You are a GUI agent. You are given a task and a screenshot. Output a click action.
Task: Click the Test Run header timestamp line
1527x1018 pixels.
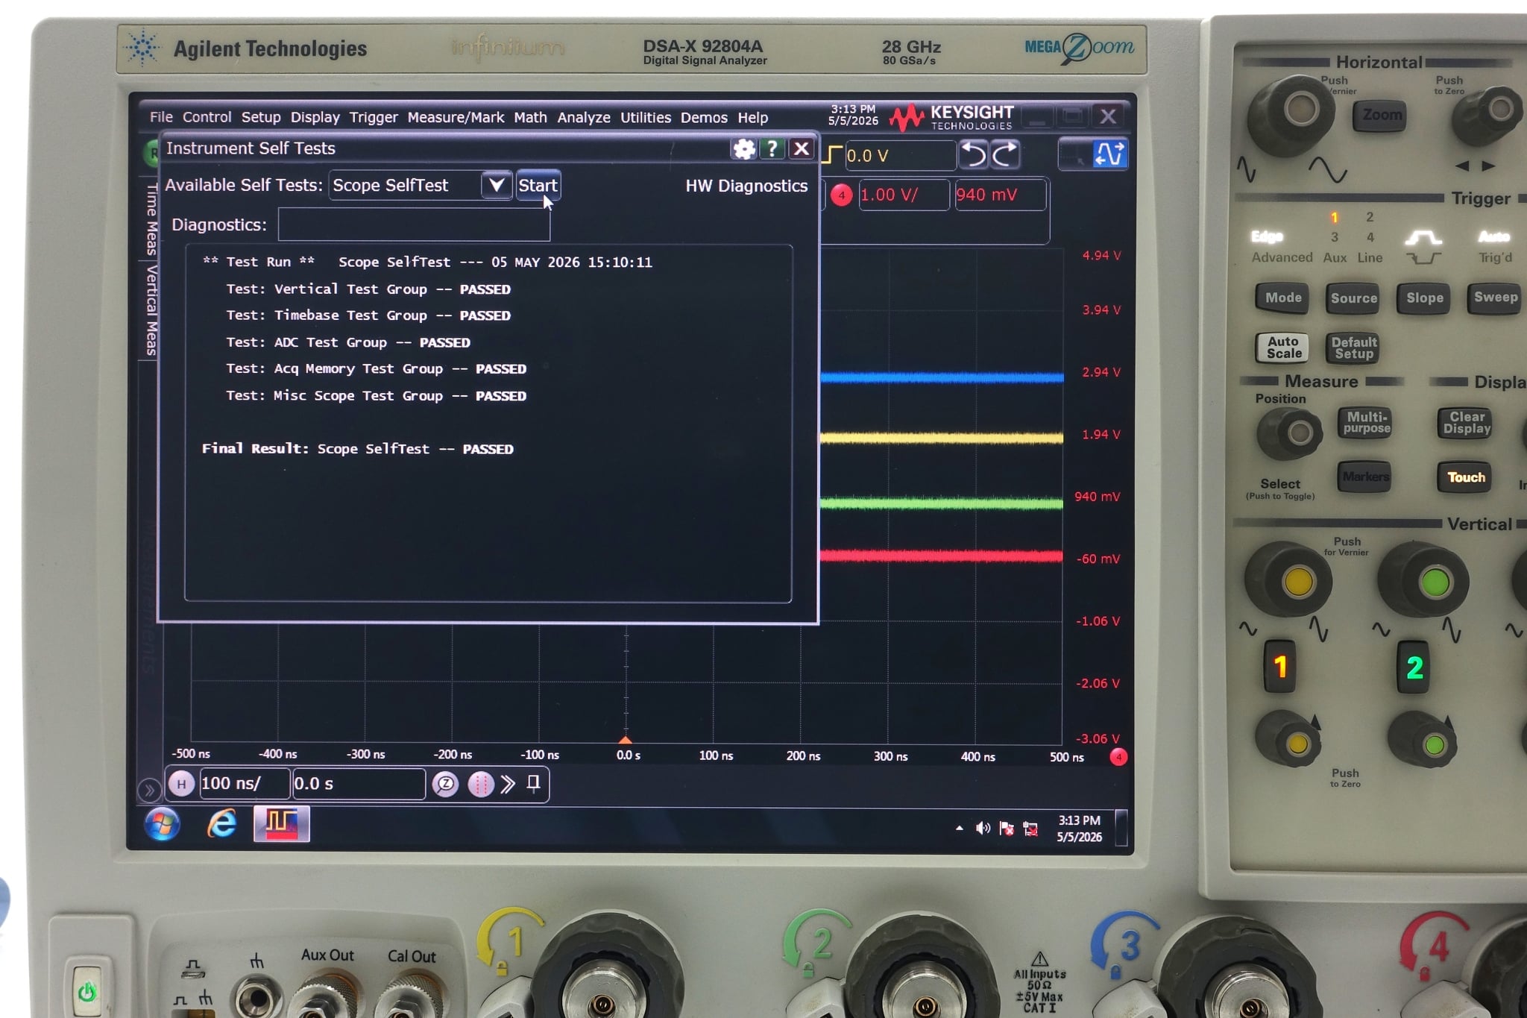point(427,263)
